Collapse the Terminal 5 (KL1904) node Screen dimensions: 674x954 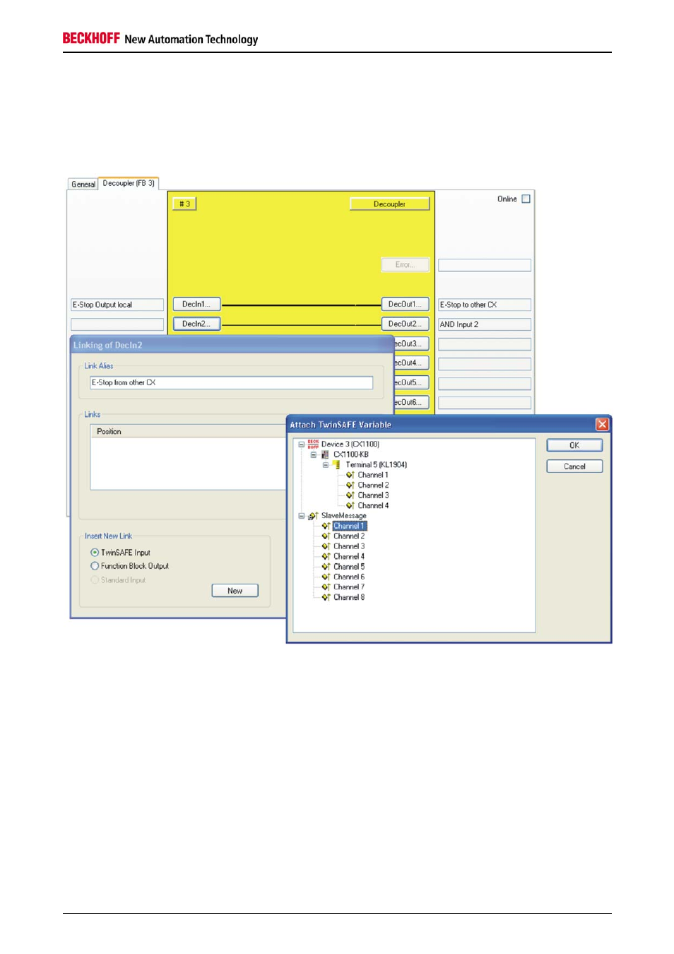coord(326,465)
